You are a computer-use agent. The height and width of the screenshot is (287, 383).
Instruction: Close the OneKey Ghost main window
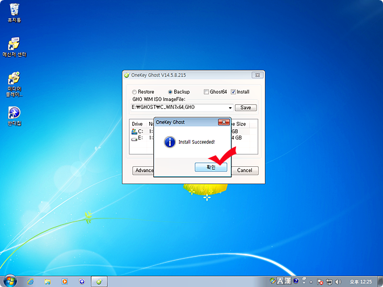pos(258,75)
